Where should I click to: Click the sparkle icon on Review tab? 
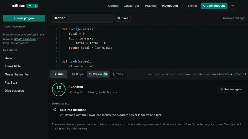(x=90, y=74)
